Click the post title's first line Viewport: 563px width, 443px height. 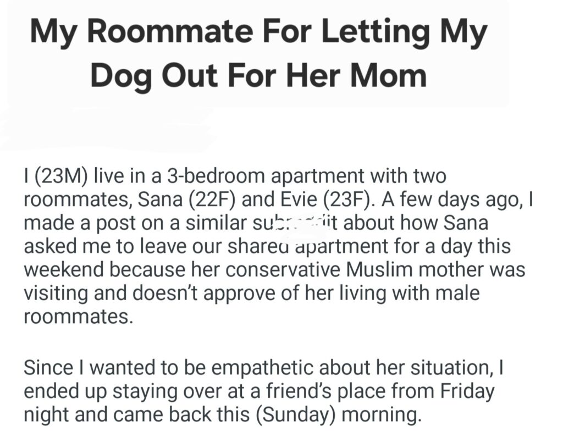(258, 32)
